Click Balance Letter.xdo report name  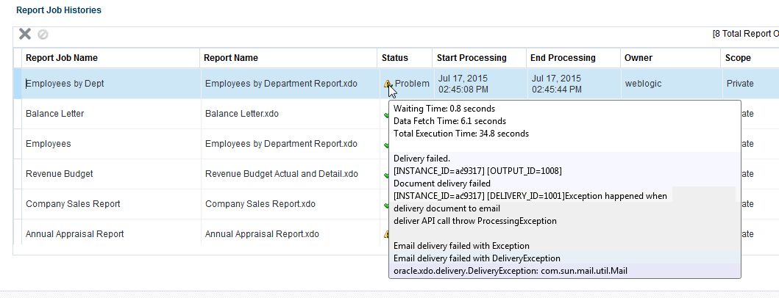tap(242, 114)
